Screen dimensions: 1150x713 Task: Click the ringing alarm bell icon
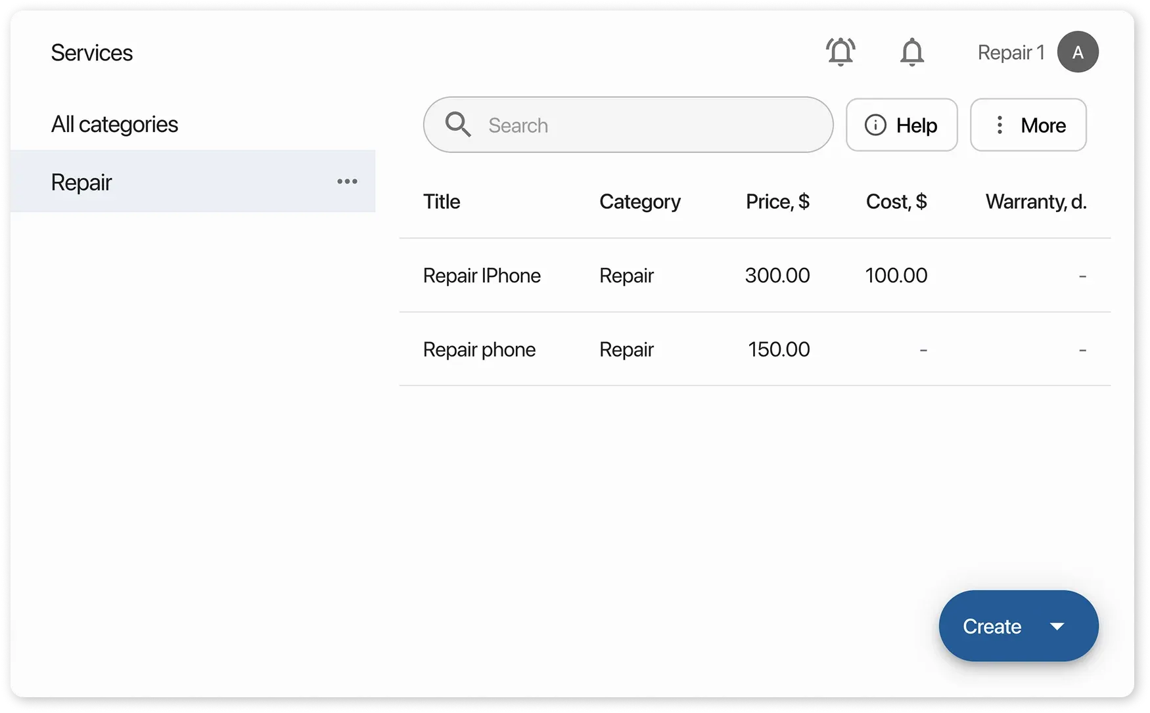click(840, 52)
